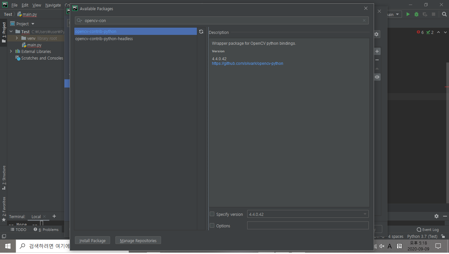449x254 pixels.
Task: Hide the terminal panel with minus icon
Action: pyautogui.click(x=445, y=216)
